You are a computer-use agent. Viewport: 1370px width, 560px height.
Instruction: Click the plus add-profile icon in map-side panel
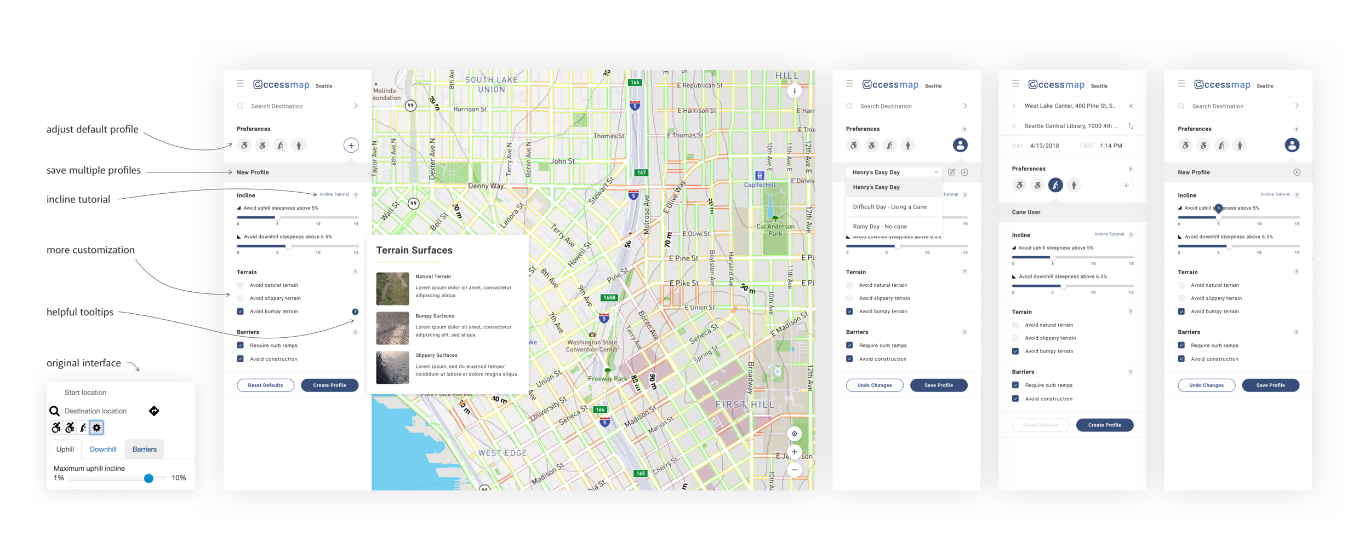point(351,145)
